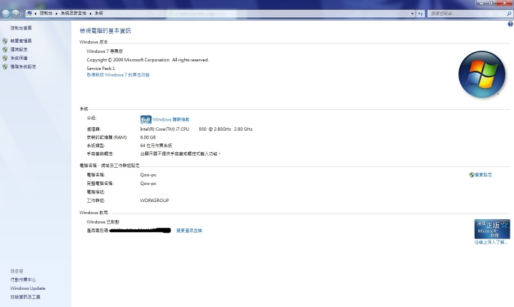Click the genuine Microsoft software badge
514x307 pixels.
click(x=492, y=228)
